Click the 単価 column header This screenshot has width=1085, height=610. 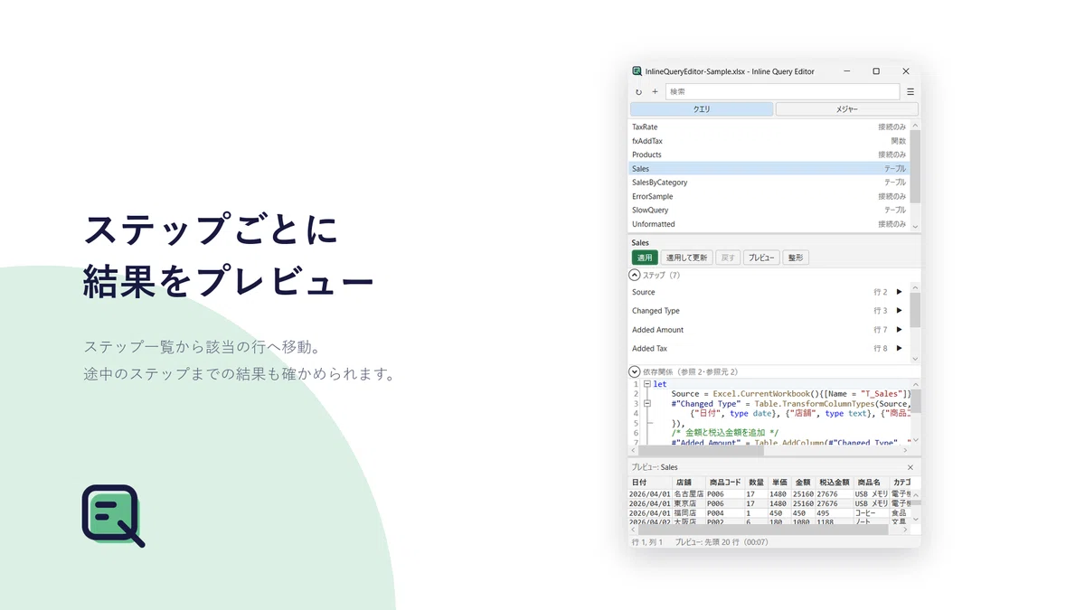[x=780, y=483]
